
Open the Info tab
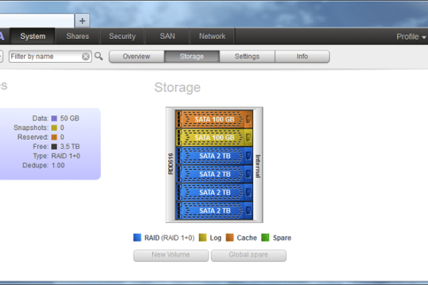pos(302,56)
